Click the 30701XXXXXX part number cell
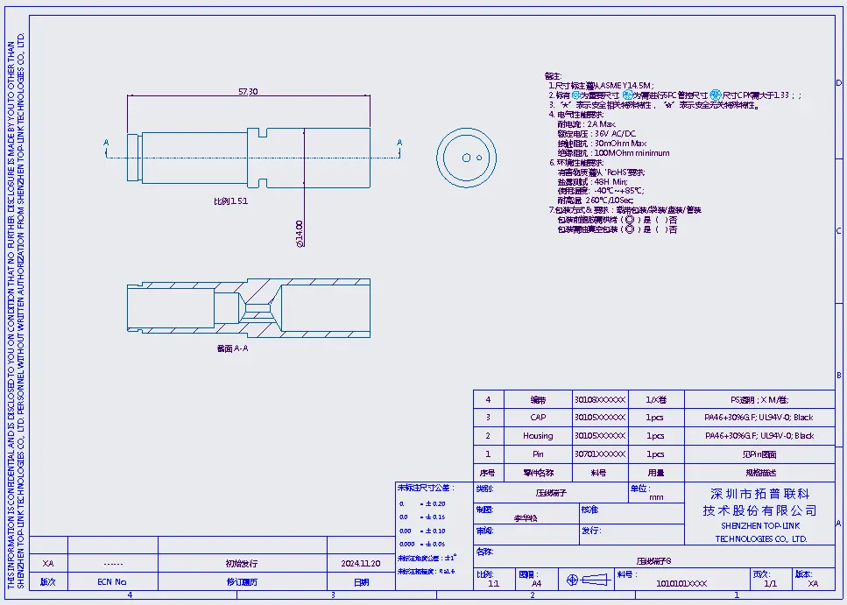Image resolution: width=847 pixels, height=605 pixels. click(600, 454)
